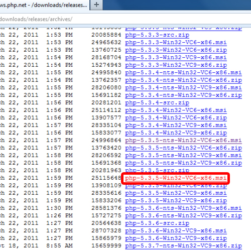Click file size 28335616
251x251 pixels.
point(106,193)
